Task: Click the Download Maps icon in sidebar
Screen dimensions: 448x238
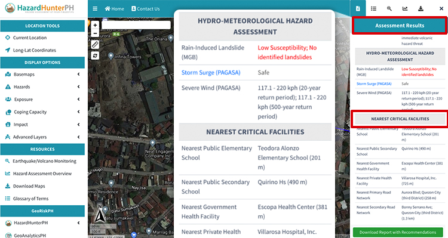Action: tap(8, 186)
